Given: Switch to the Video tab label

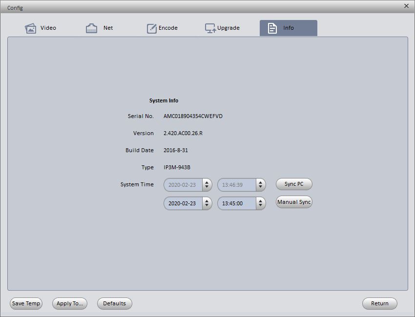Looking at the screenshot, I should 48,28.
